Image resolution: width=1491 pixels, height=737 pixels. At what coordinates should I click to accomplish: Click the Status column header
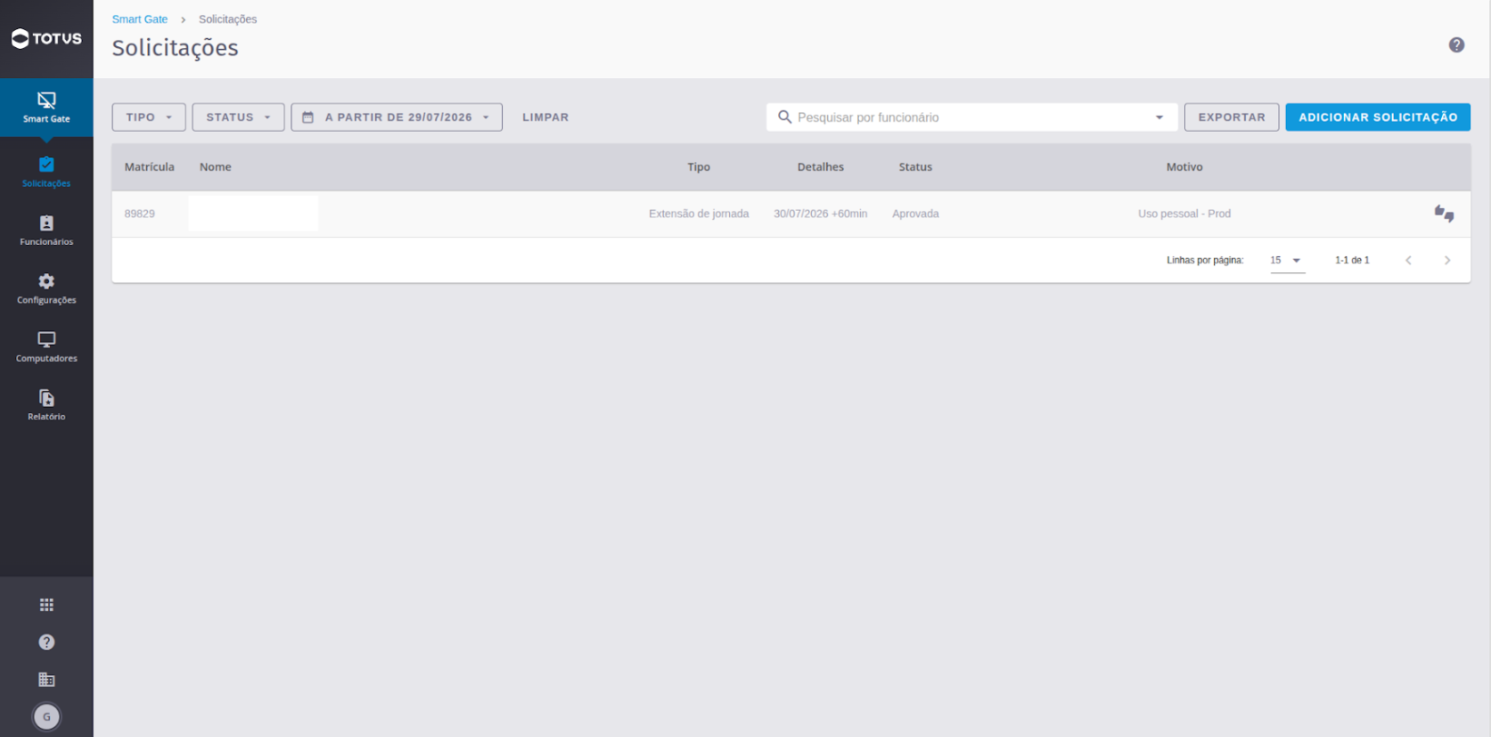point(915,167)
